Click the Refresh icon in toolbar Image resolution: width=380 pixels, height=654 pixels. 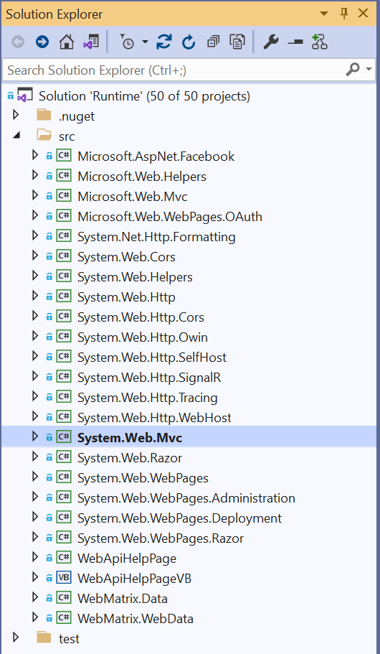(x=189, y=42)
